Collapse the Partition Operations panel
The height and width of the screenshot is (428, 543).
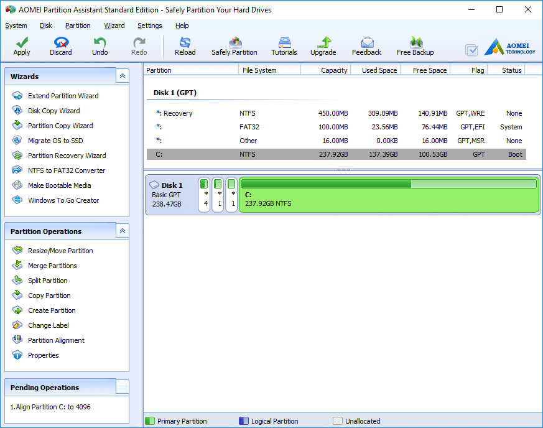coord(123,231)
